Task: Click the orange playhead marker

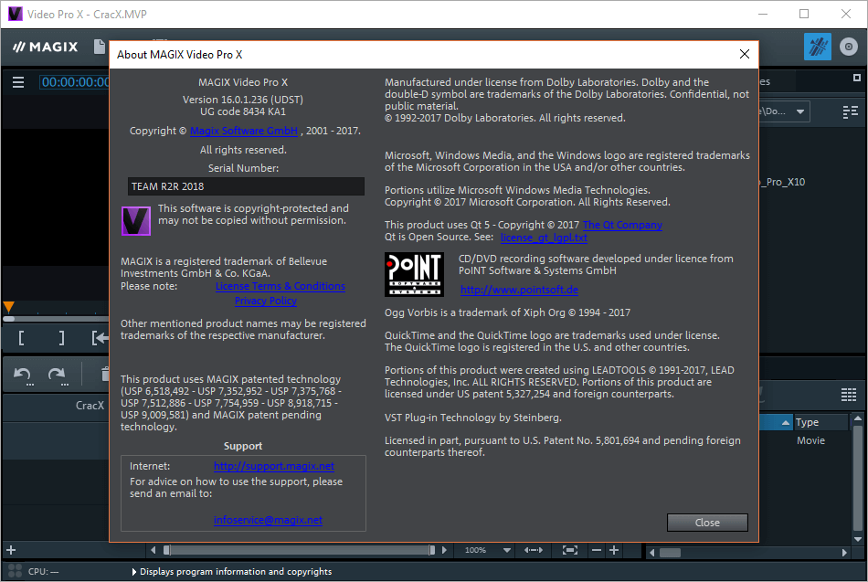Action: [x=9, y=307]
